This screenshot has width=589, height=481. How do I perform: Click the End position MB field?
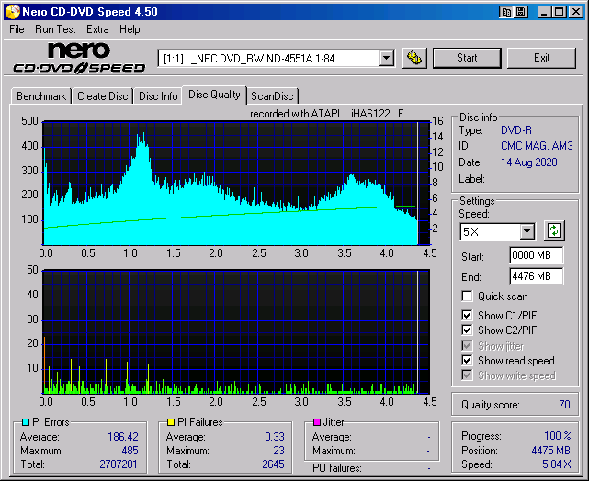click(536, 276)
